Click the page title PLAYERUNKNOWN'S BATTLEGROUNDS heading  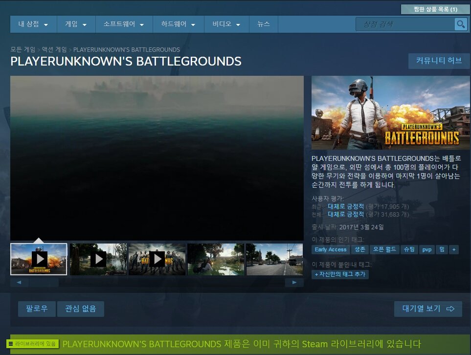point(126,61)
